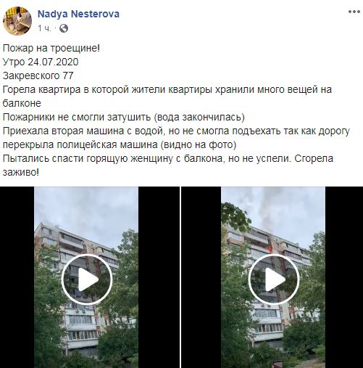Play the left video
Image resolution: width=363 pixels, height=368 pixels.
[x=87, y=279]
